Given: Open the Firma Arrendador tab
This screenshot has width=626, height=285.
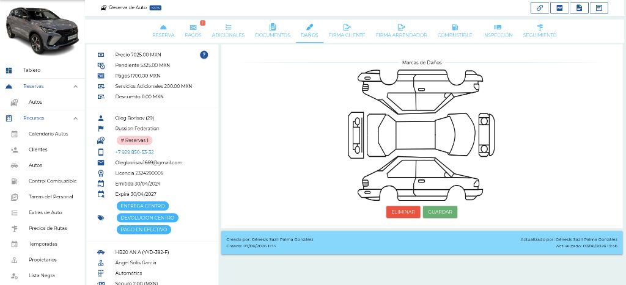Looking at the screenshot, I should tap(401, 31).
